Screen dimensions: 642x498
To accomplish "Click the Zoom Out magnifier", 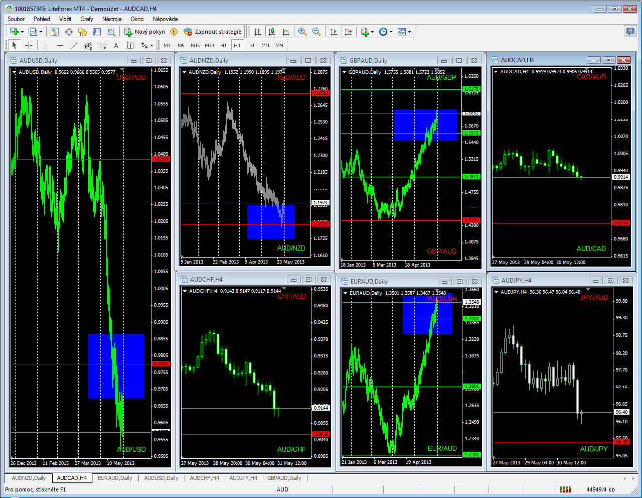I will tap(316, 32).
